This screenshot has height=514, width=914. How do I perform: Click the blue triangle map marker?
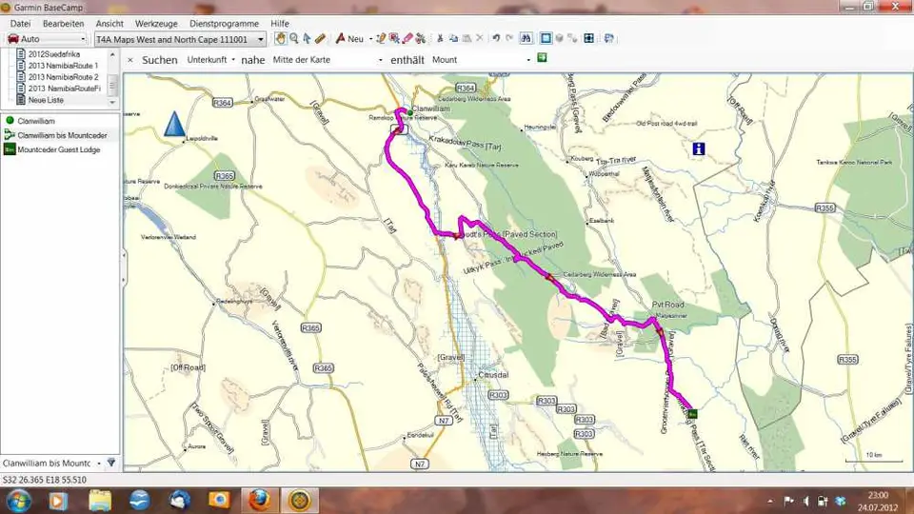pyautogui.click(x=174, y=124)
